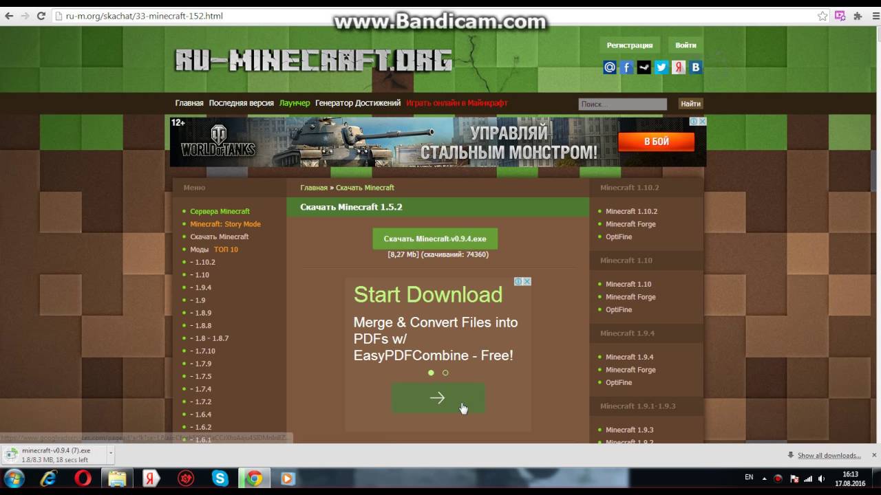
Task: Click the Войти button
Action: click(x=686, y=45)
